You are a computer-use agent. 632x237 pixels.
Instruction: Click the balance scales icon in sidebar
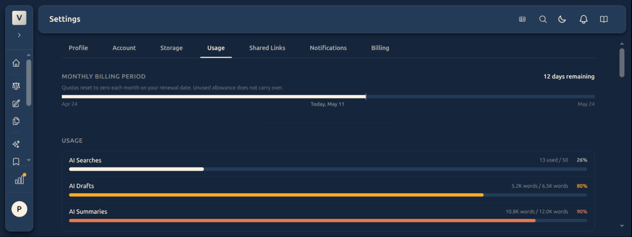point(16,86)
